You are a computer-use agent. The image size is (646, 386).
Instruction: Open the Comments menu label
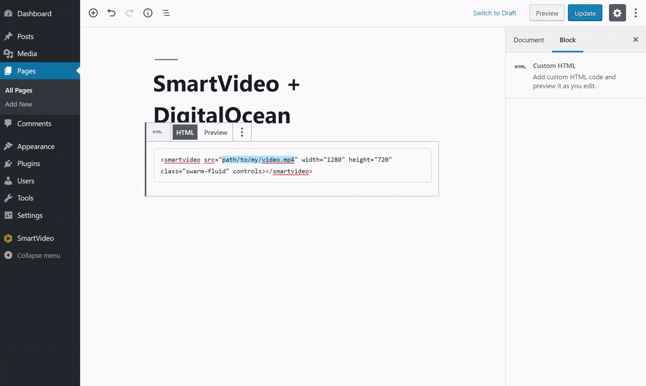[x=34, y=124]
